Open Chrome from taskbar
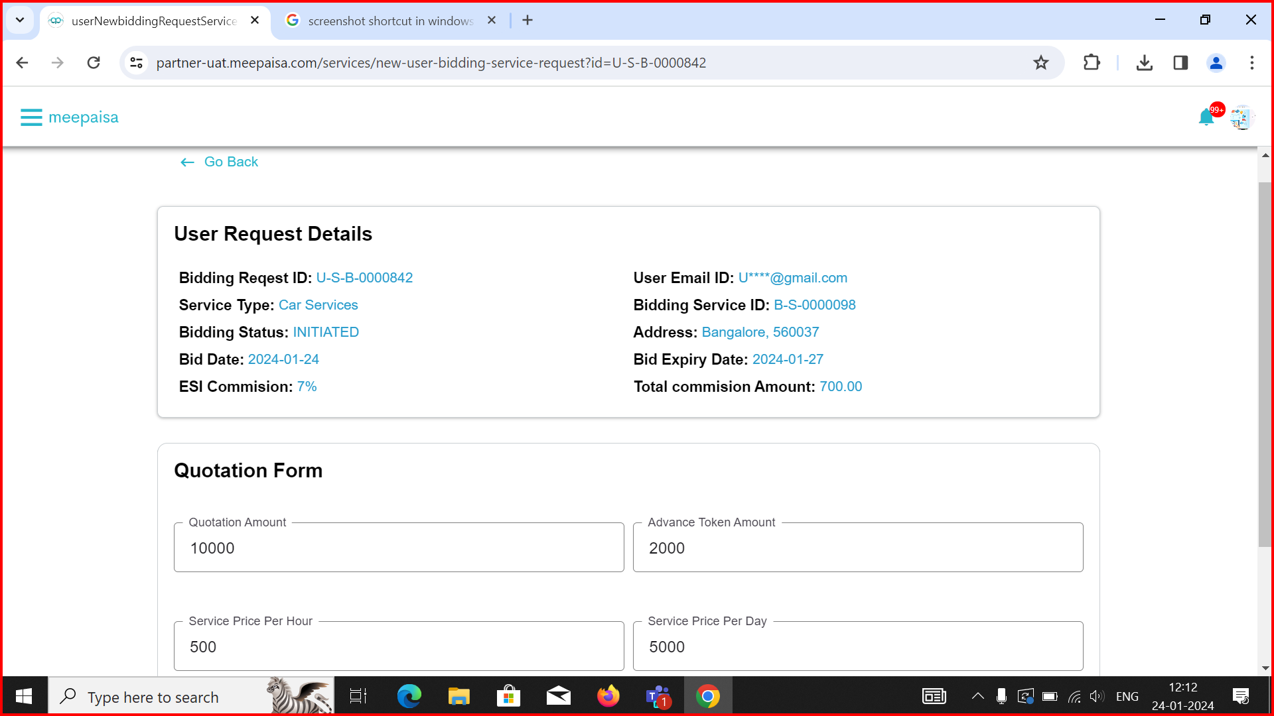 pyautogui.click(x=708, y=696)
